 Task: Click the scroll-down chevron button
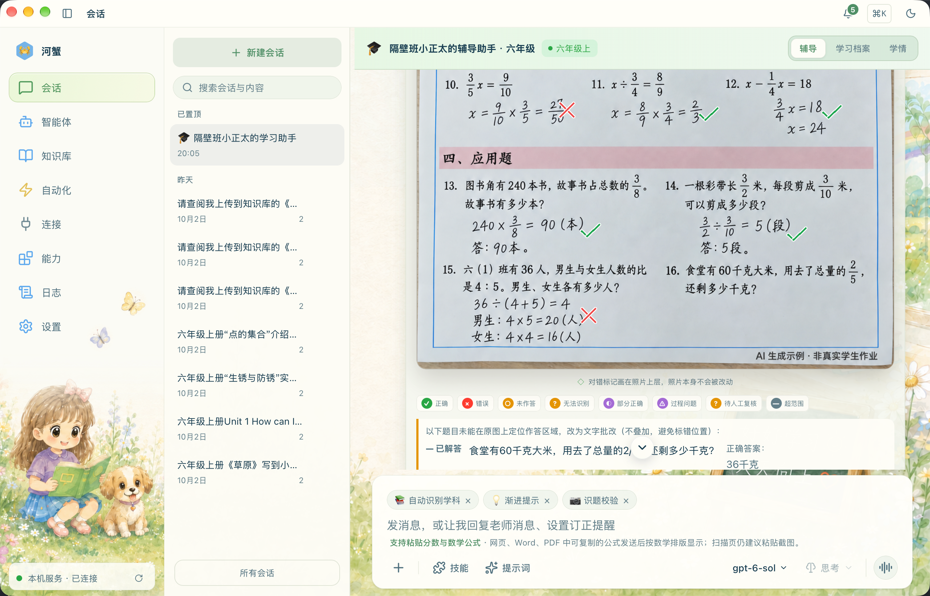pos(642,448)
